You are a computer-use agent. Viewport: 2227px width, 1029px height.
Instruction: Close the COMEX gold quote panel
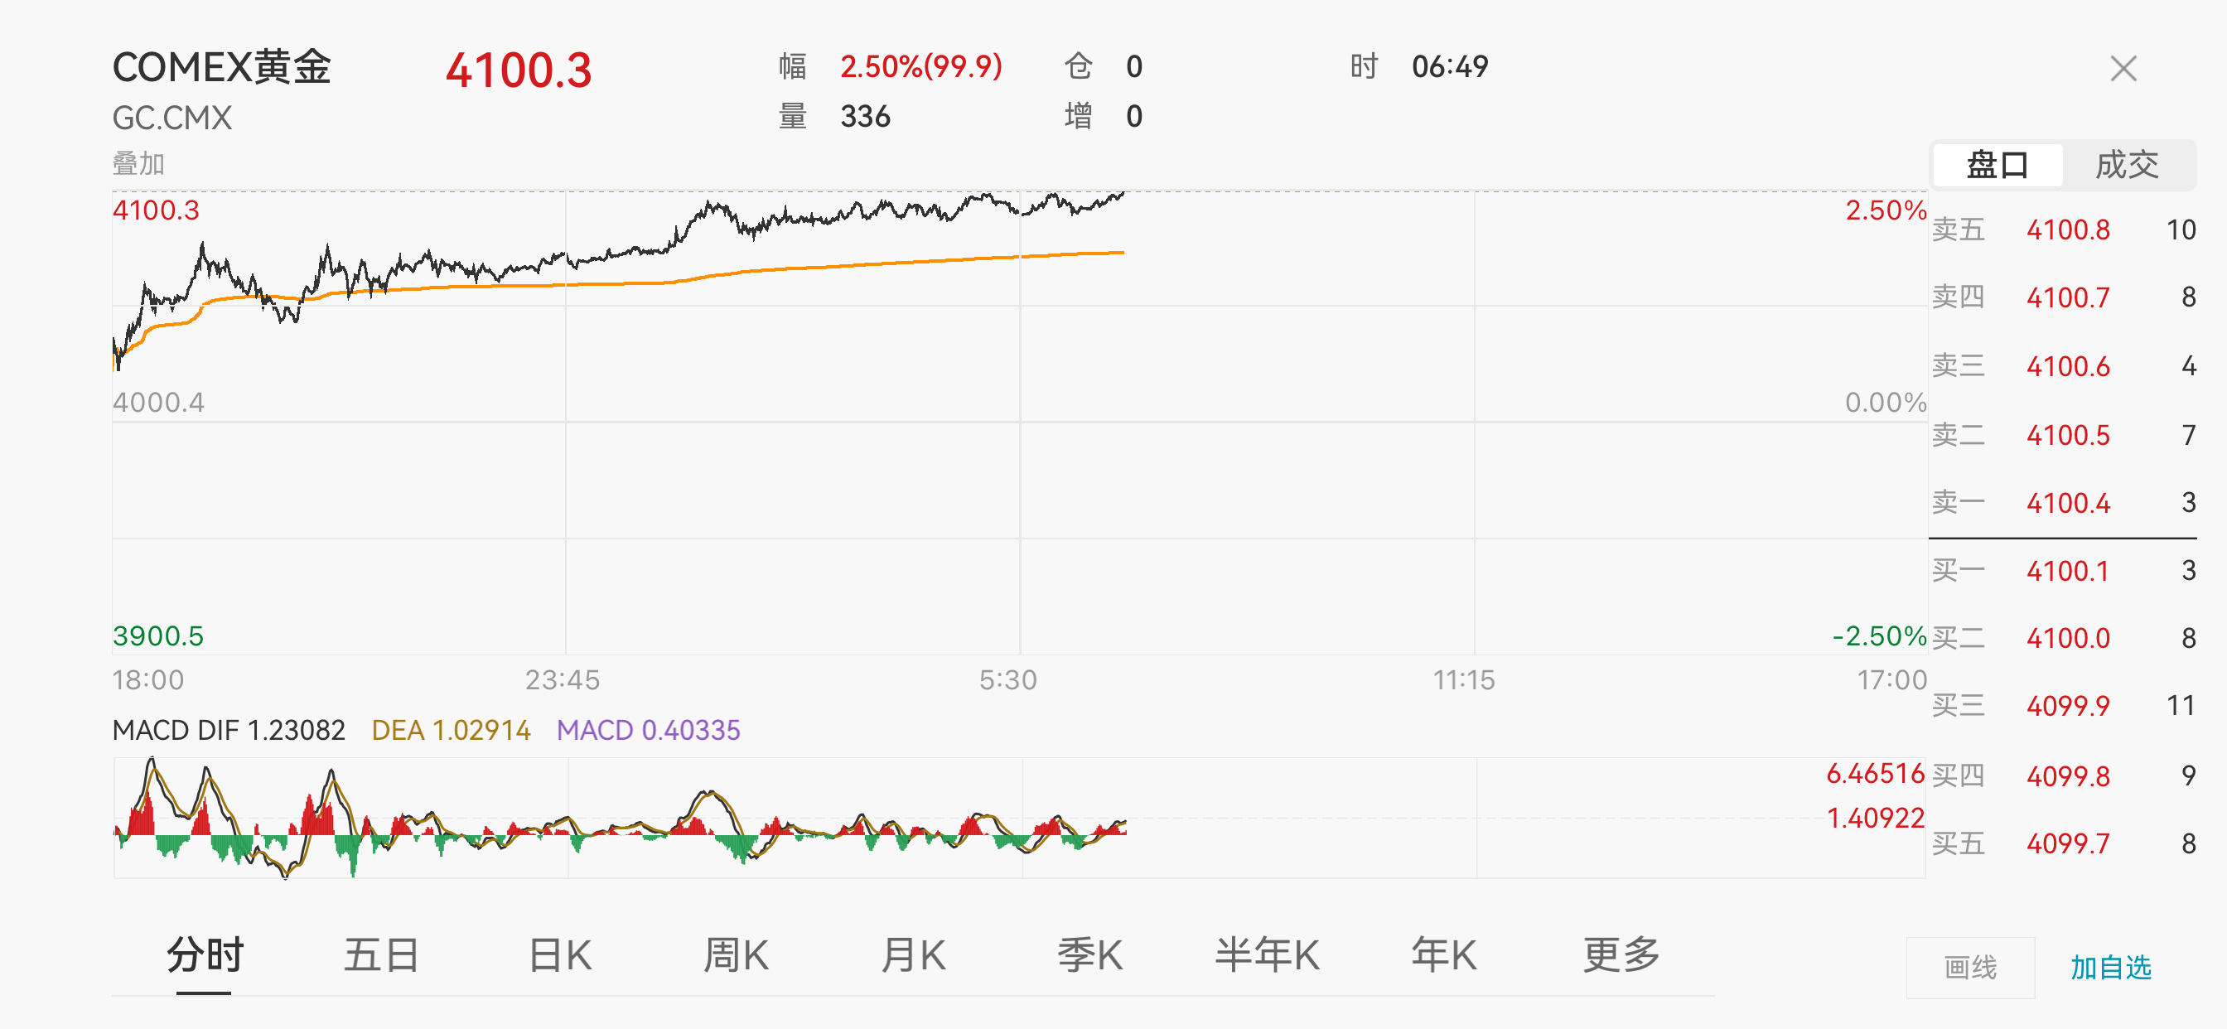click(2123, 68)
